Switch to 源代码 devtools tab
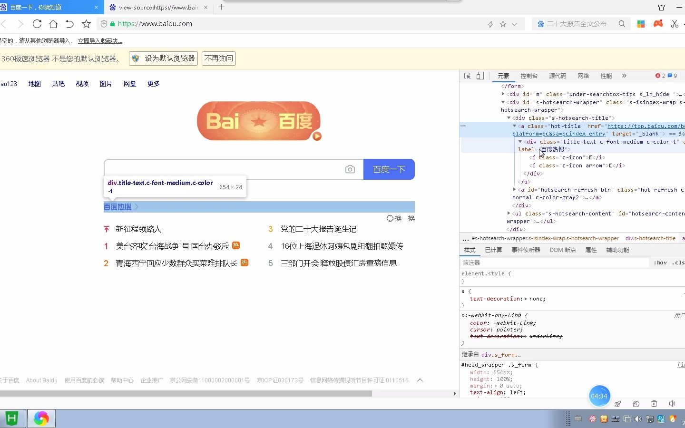Viewport: 685px width, 428px height. pos(558,76)
